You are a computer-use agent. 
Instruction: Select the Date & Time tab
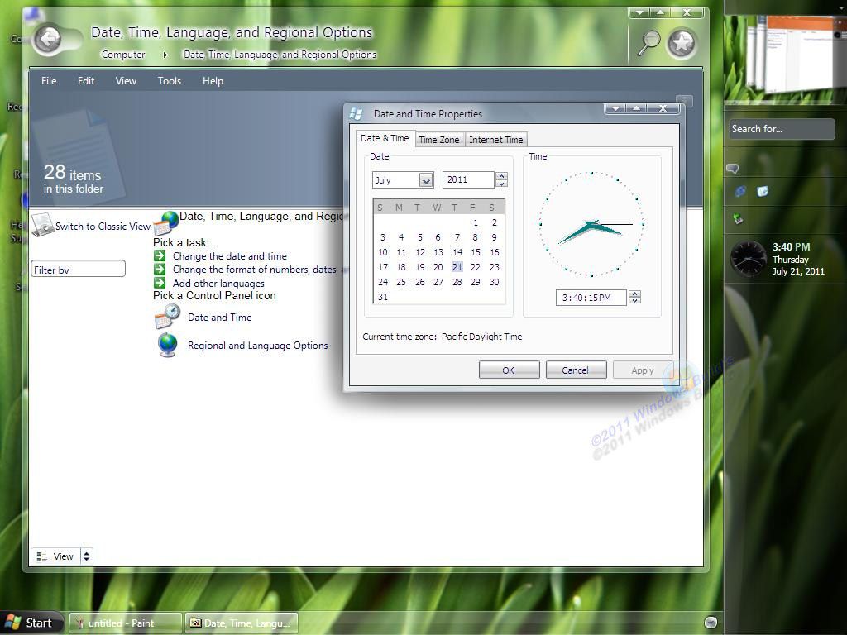click(385, 138)
